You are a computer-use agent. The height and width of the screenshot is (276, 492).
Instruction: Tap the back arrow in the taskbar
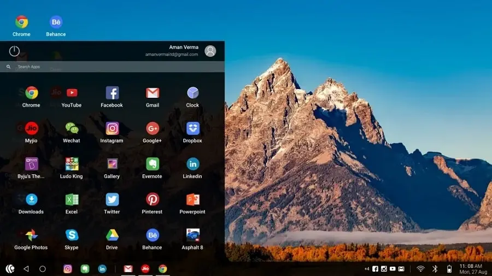[26, 269]
